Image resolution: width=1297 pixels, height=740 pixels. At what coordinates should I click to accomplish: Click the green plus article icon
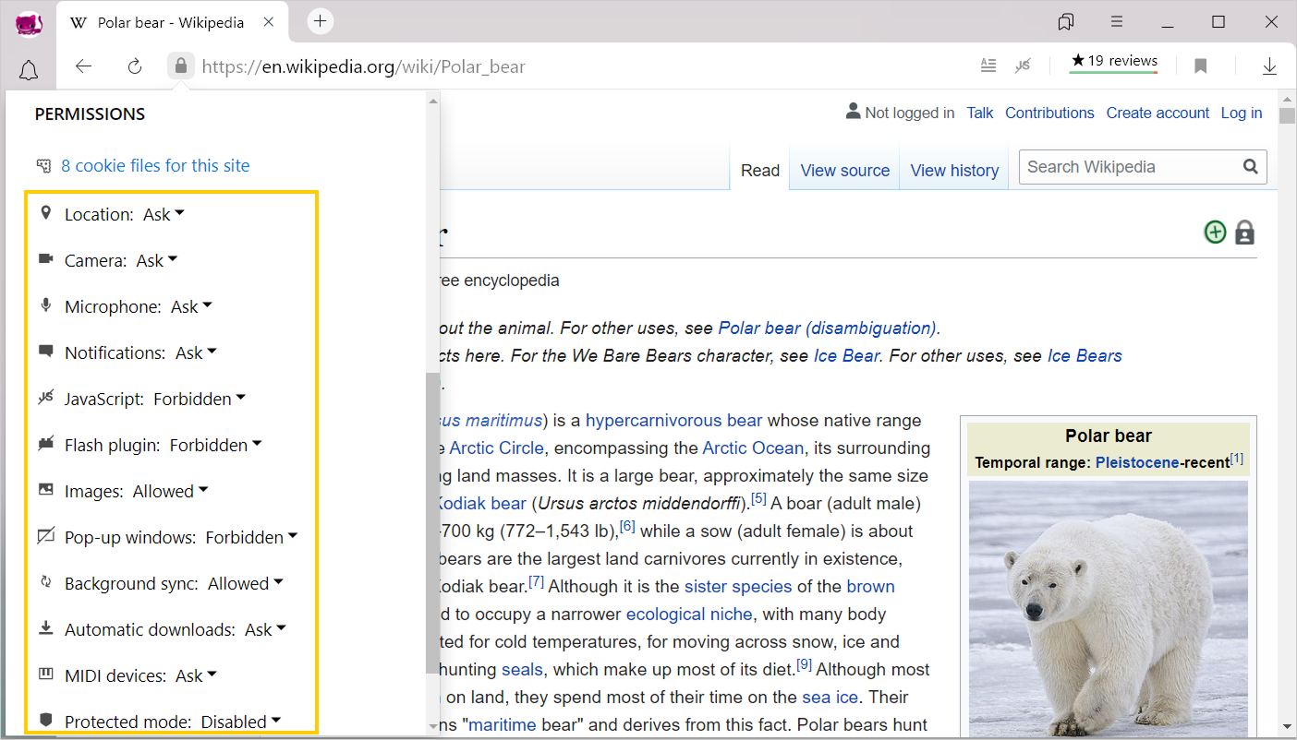point(1215,233)
